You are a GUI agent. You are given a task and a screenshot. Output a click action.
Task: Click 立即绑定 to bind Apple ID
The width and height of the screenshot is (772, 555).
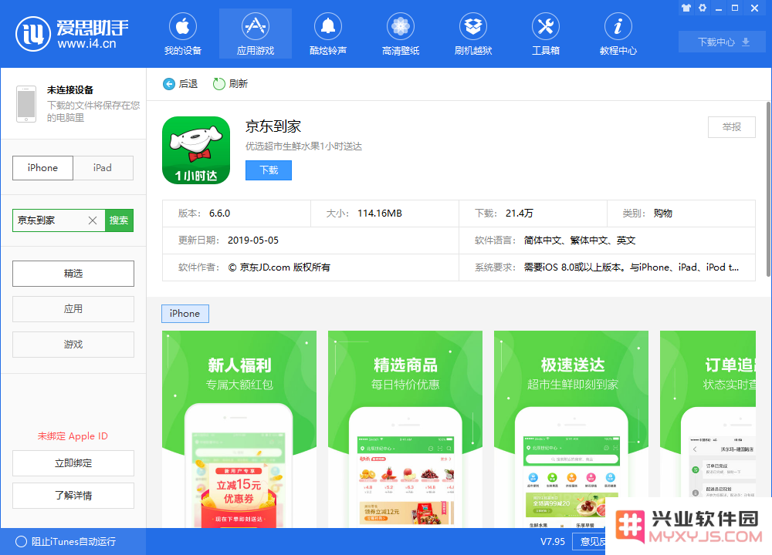[73, 463]
